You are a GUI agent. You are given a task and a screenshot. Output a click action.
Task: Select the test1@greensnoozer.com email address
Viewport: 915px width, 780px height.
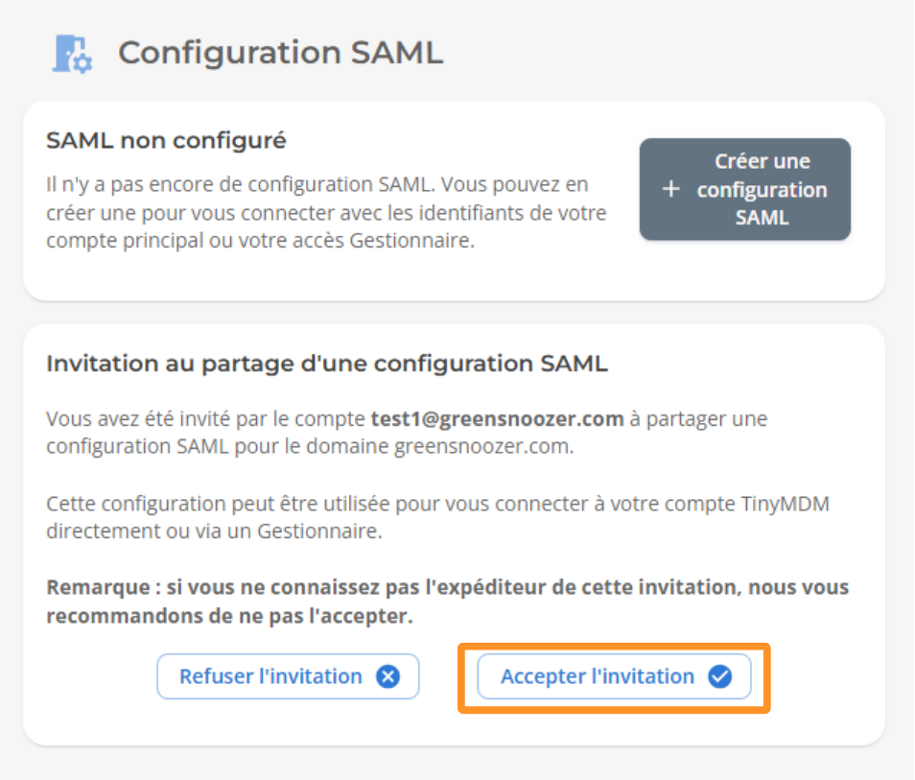(x=497, y=419)
